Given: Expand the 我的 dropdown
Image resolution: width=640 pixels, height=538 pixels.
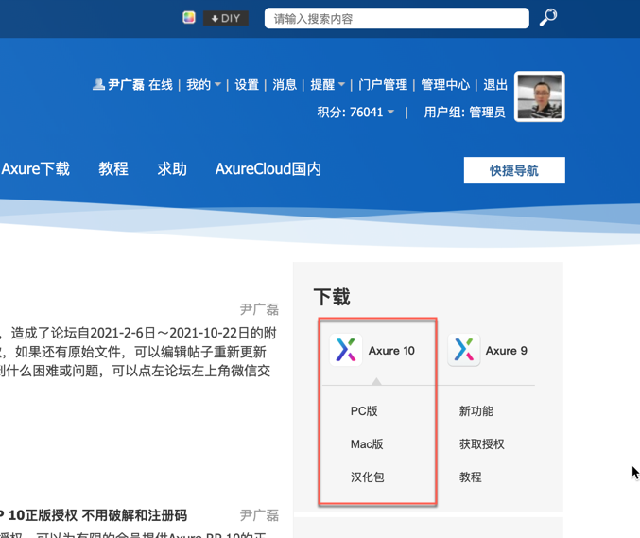Looking at the screenshot, I should click(203, 85).
